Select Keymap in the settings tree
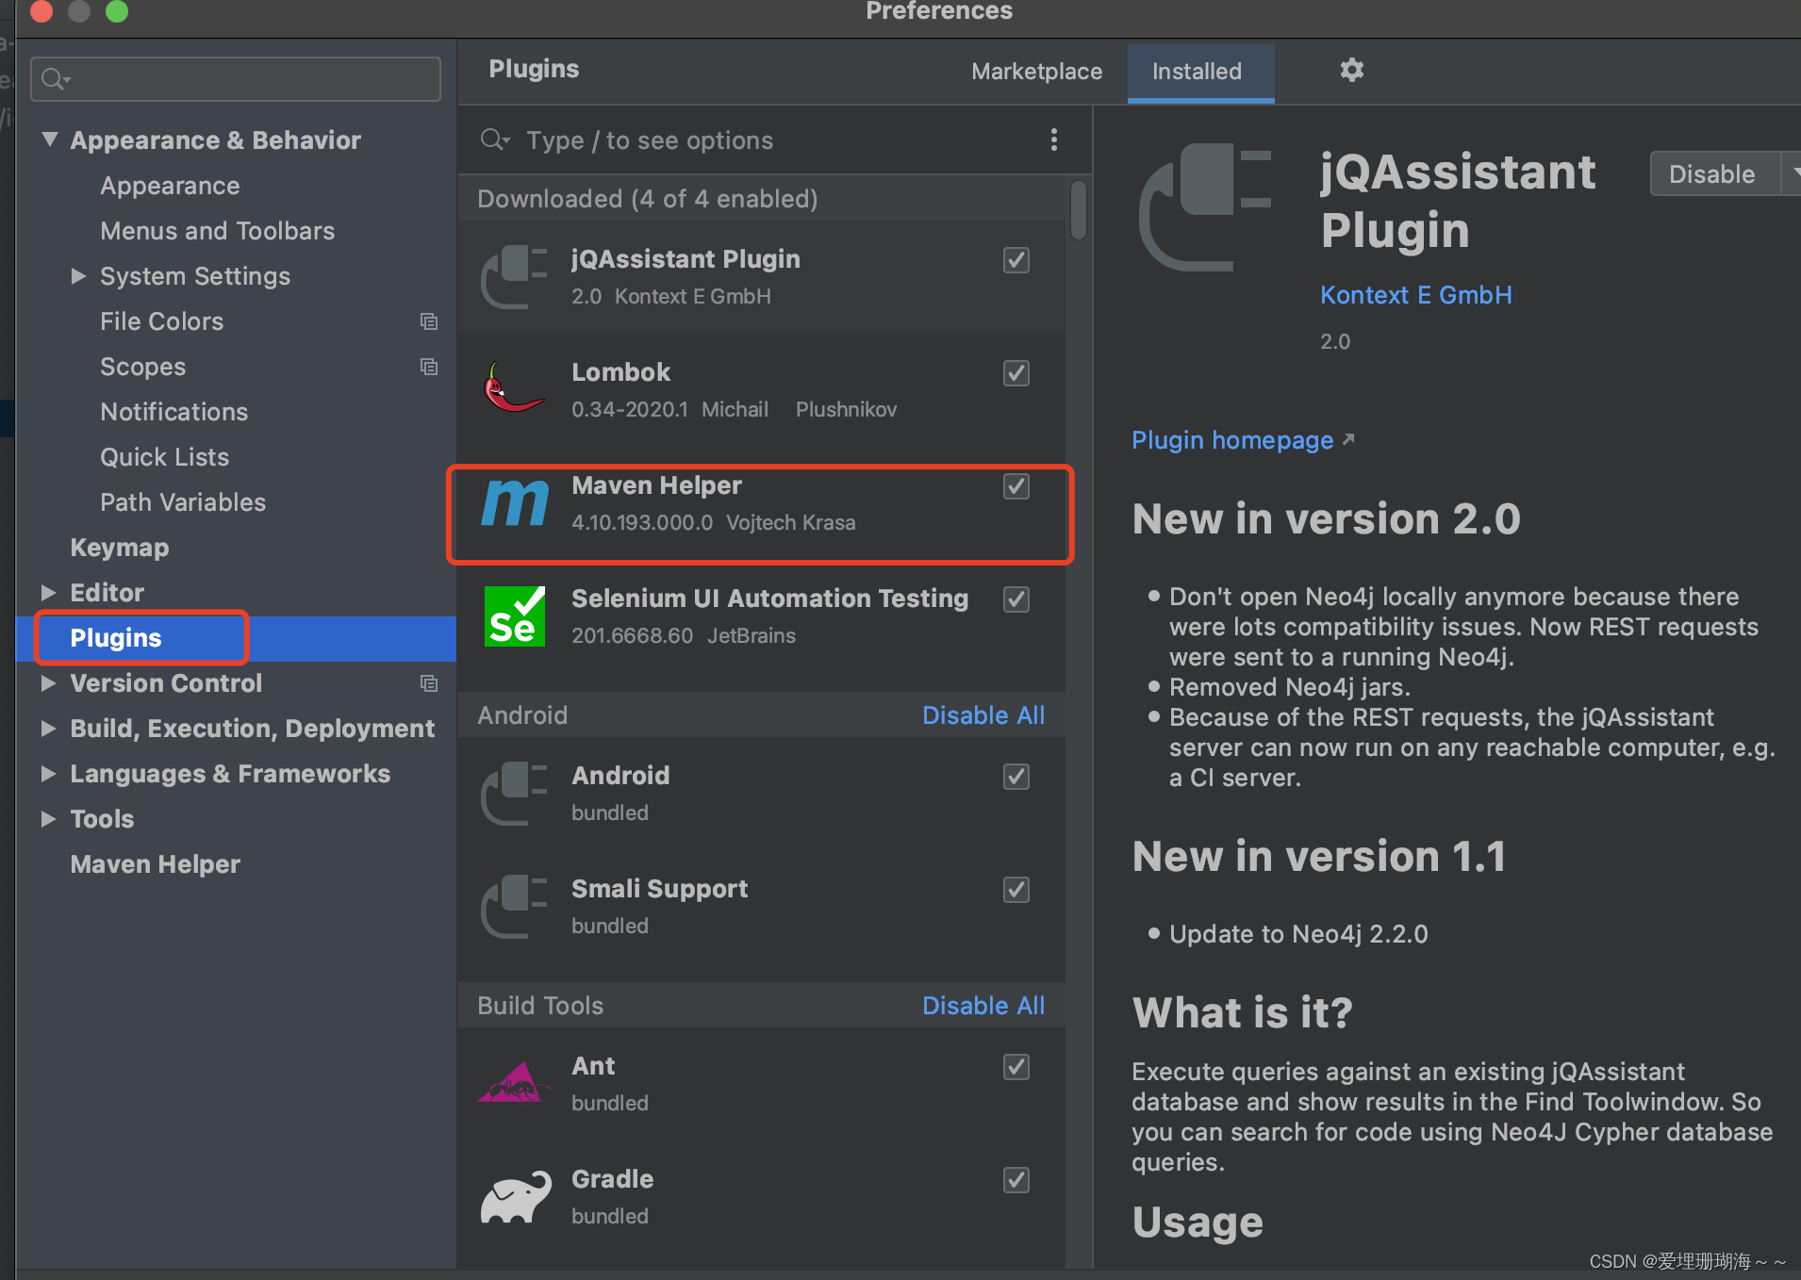The height and width of the screenshot is (1280, 1801). tap(120, 548)
